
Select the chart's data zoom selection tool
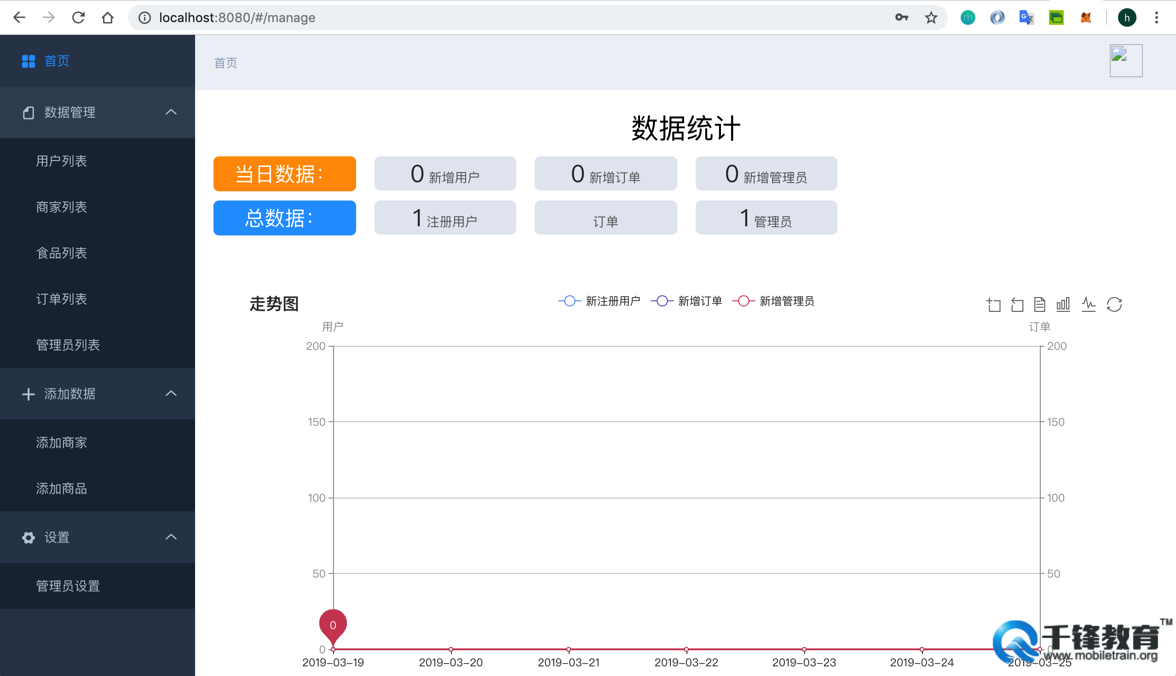click(994, 304)
